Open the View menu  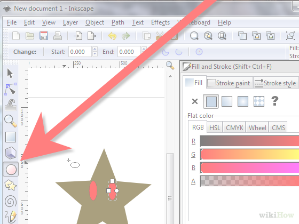(49, 22)
